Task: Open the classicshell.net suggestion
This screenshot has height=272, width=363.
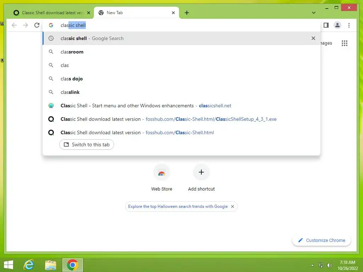Action: (x=181, y=106)
